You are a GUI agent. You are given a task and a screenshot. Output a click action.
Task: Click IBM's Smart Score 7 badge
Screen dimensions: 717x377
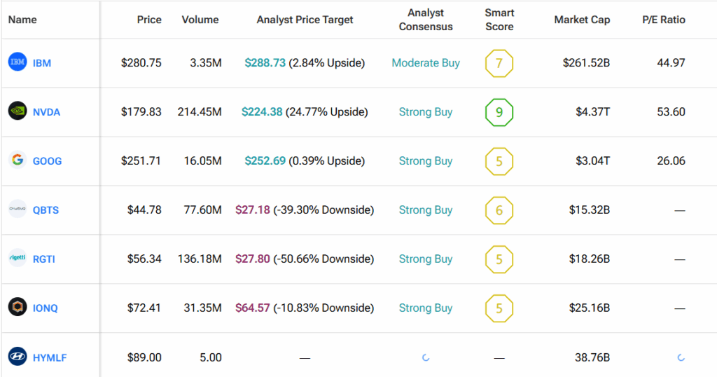click(x=499, y=63)
